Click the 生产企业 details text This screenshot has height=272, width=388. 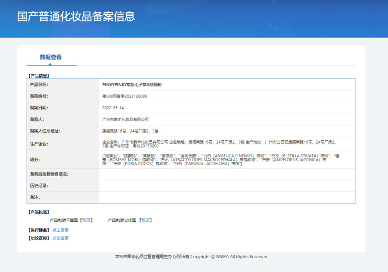point(219,144)
